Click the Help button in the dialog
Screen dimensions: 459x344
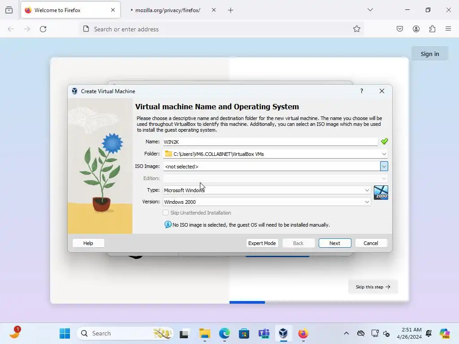click(x=88, y=243)
